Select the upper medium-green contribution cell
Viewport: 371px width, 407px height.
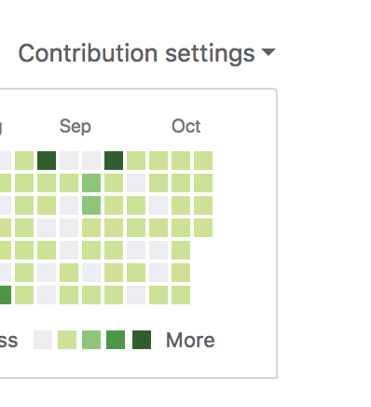(x=91, y=183)
